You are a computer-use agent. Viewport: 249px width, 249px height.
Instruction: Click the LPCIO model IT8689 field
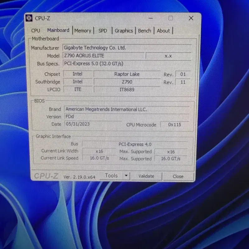point(127,90)
